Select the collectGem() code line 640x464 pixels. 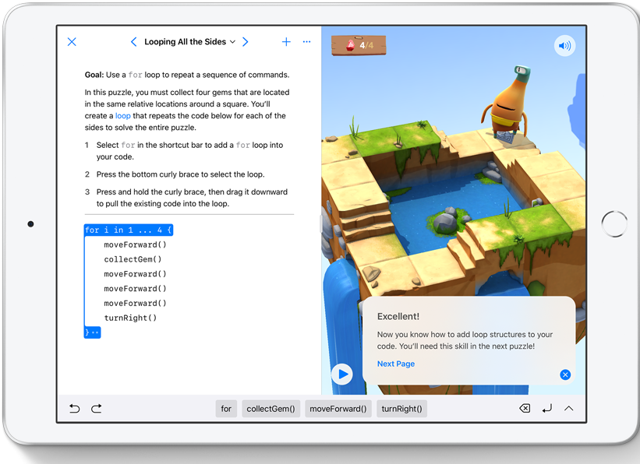[133, 259]
